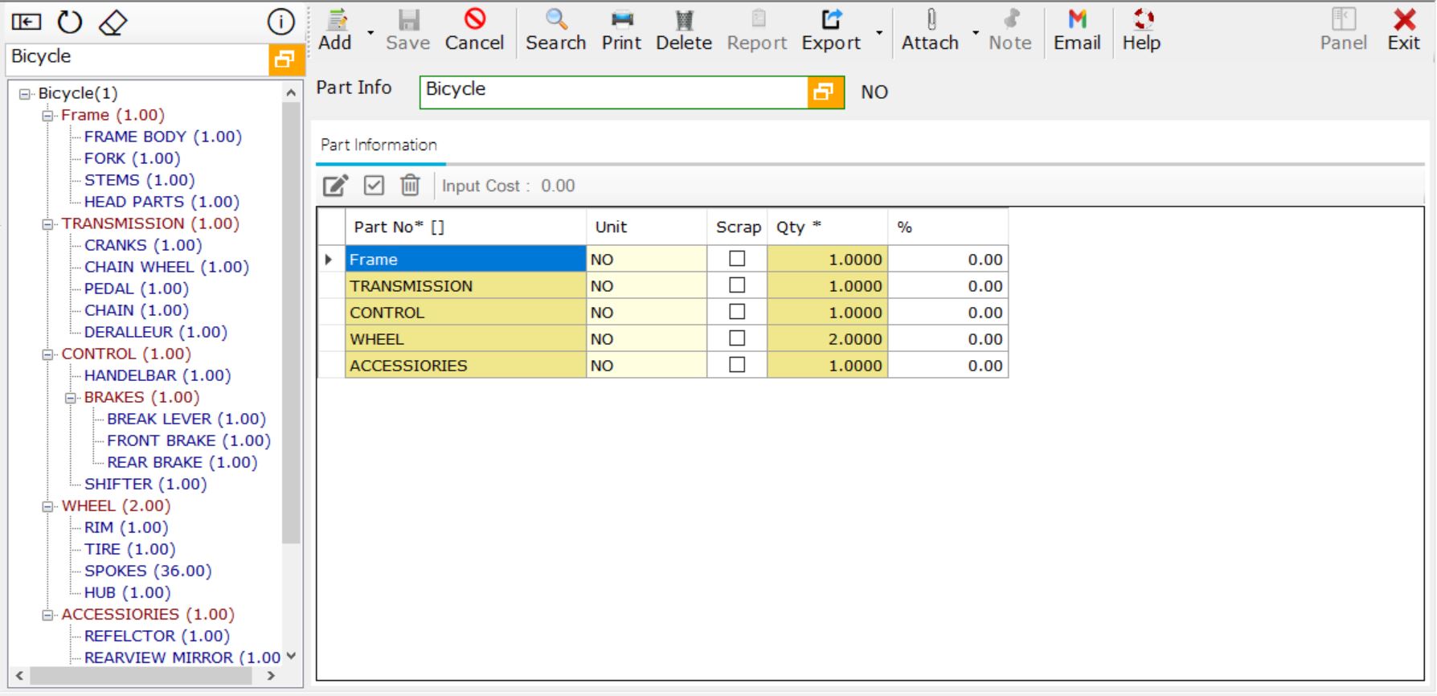1437x696 pixels.
Task: Enable Scrap checkbox for WHEEL row
Action: pyautogui.click(x=736, y=338)
